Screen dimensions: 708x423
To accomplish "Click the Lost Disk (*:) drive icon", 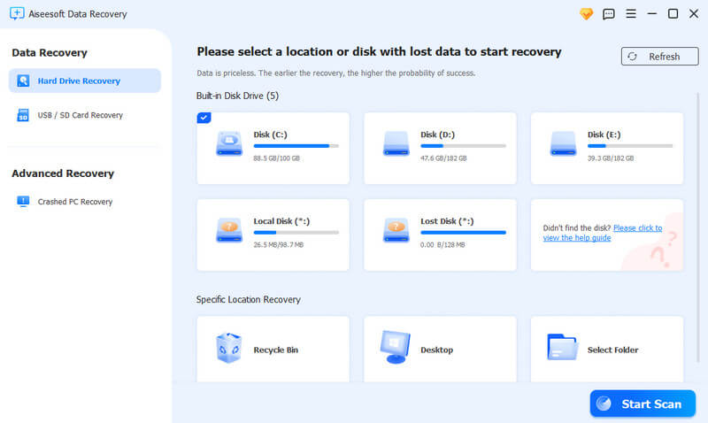I will point(396,230).
